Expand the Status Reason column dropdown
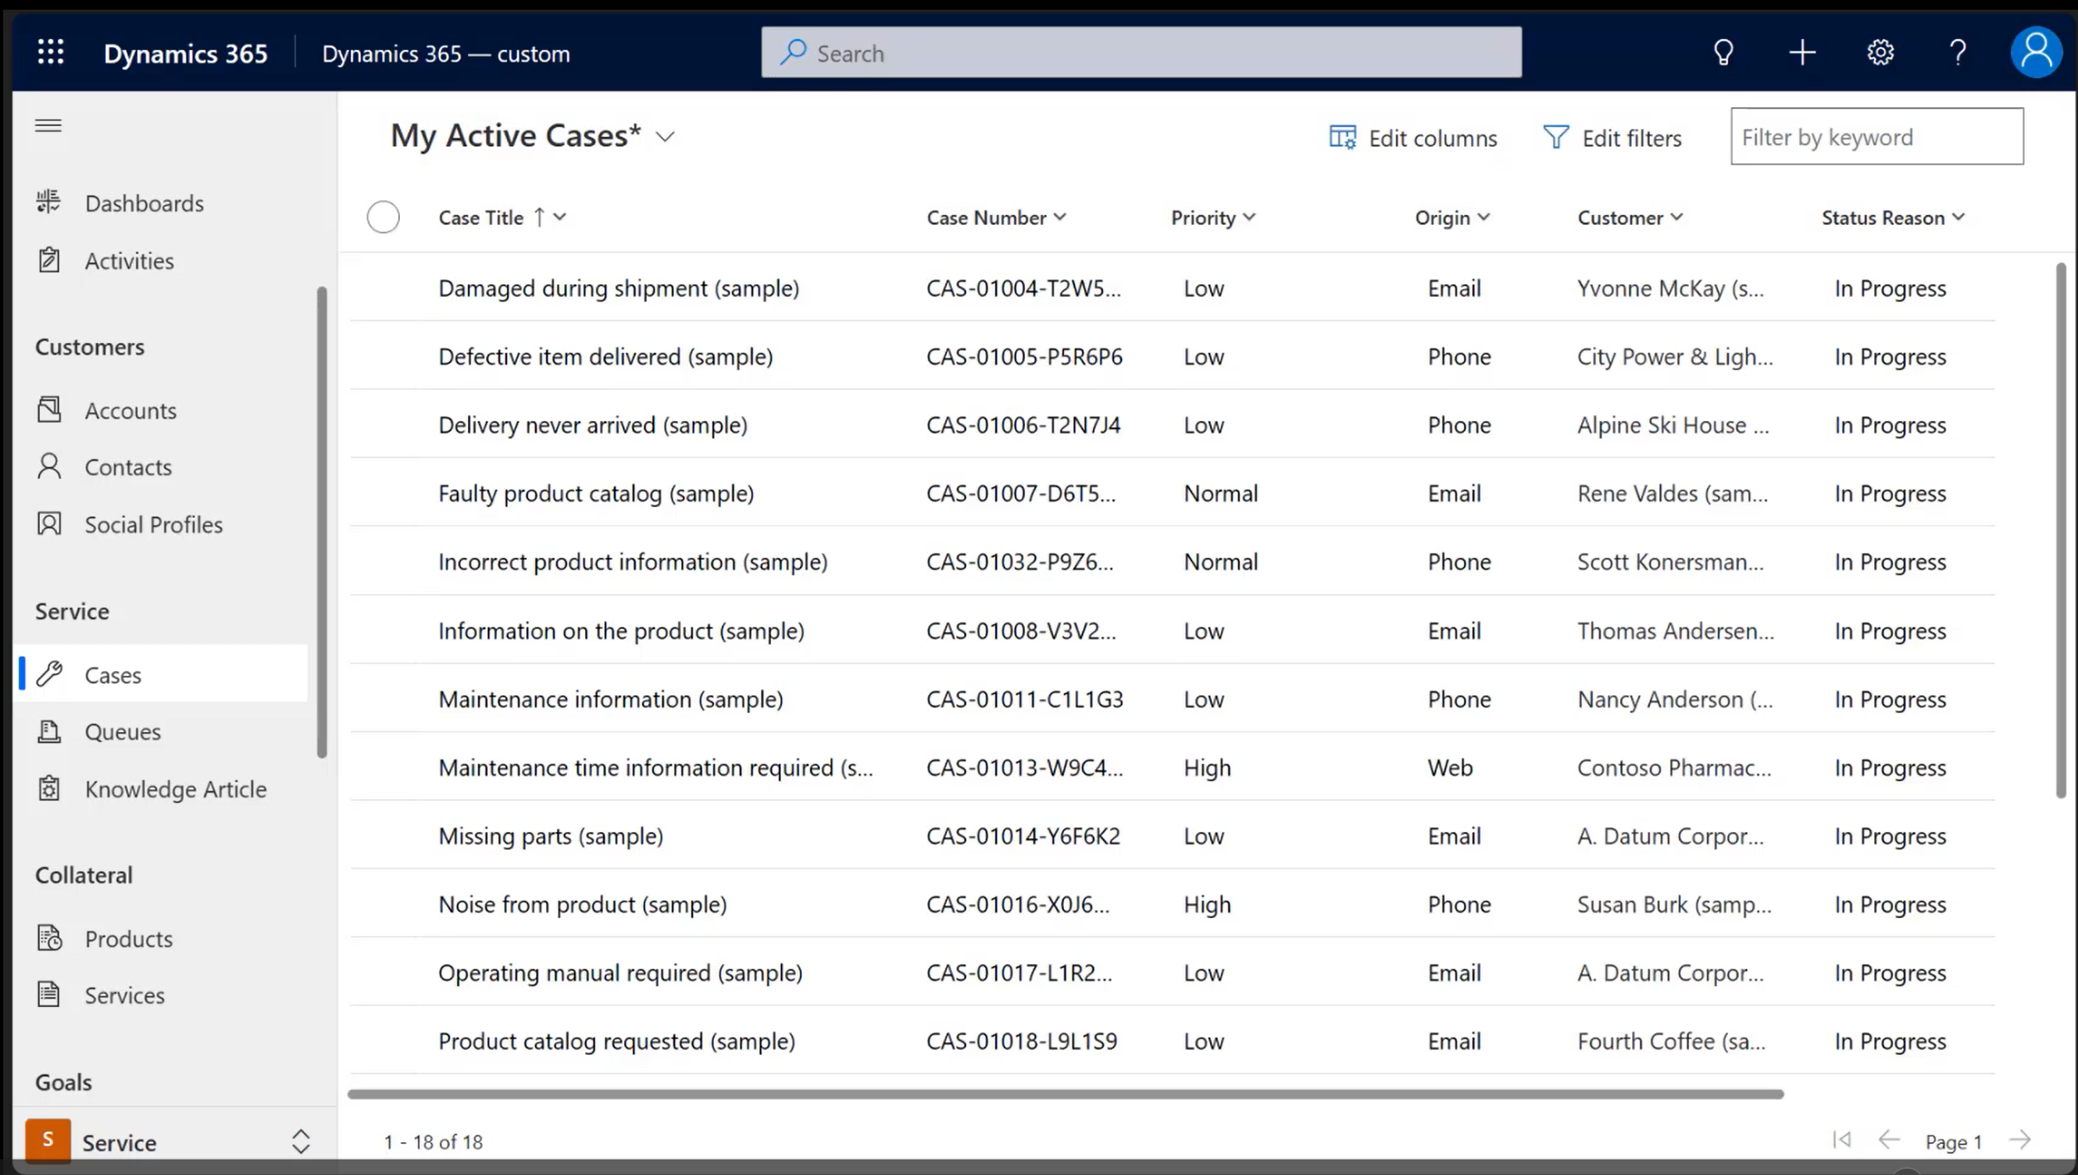Image resolution: width=2078 pixels, height=1175 pixels. coord(1961,217)
